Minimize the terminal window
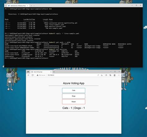This screenshot has width=147, height=137. click(x=132, y=5)
